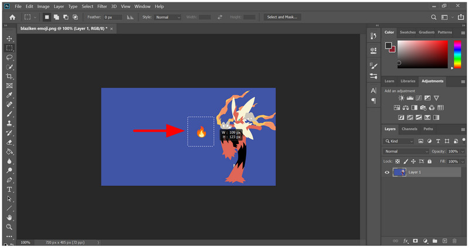Screen dimensions: 469x248
Task: Open the Filter menu
Action: coord(102,6)
